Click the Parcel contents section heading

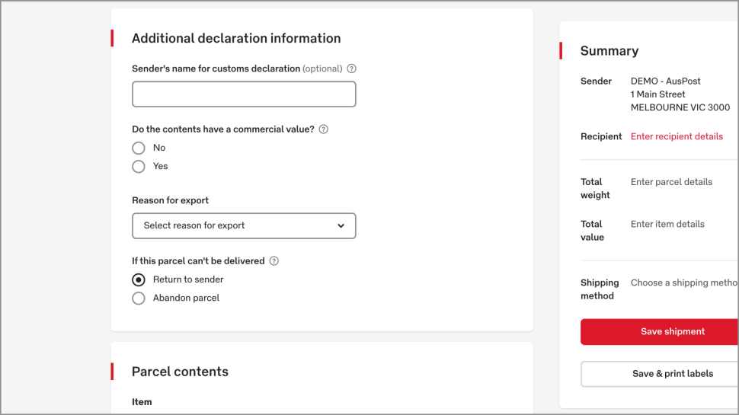[180, 372]
